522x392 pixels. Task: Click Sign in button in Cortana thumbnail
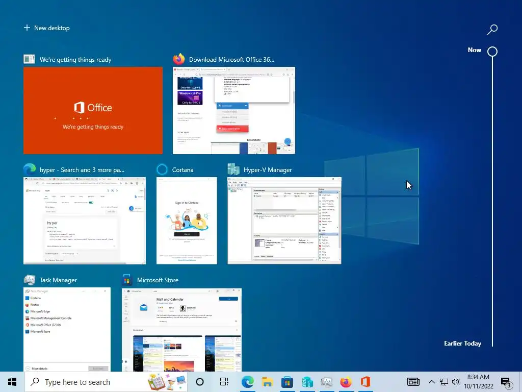187,234
